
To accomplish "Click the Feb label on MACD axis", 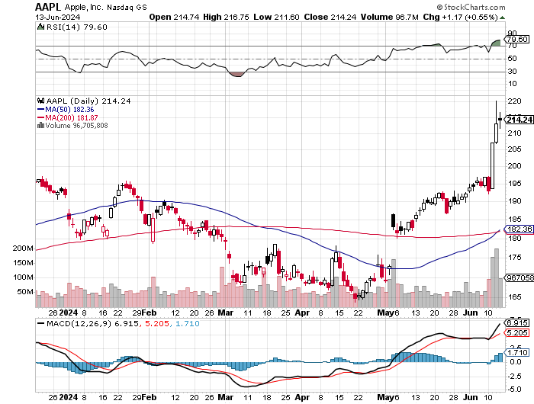I will tap(149, 397).
